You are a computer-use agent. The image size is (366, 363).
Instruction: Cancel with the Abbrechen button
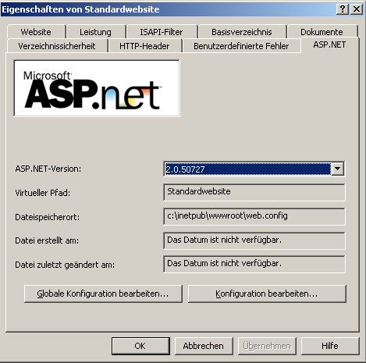(204, 346)
